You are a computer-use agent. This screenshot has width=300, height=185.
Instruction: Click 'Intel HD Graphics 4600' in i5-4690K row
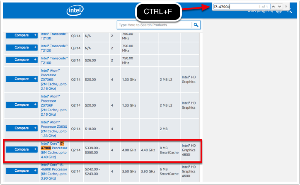pos(189,171)
